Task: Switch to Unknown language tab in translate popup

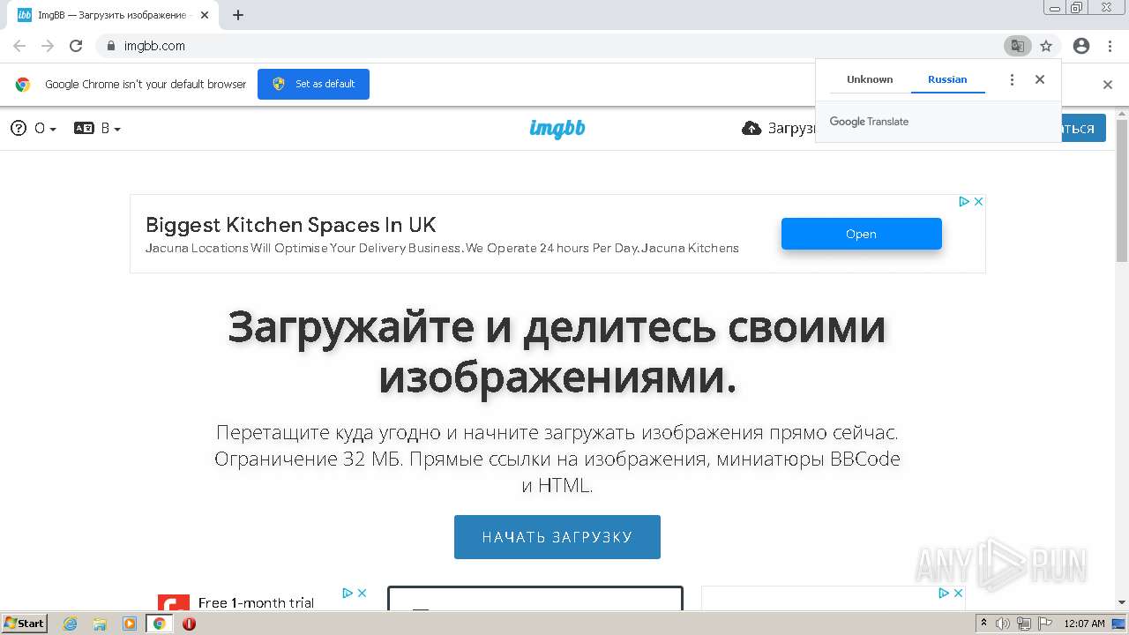Action: click(870, 79)
